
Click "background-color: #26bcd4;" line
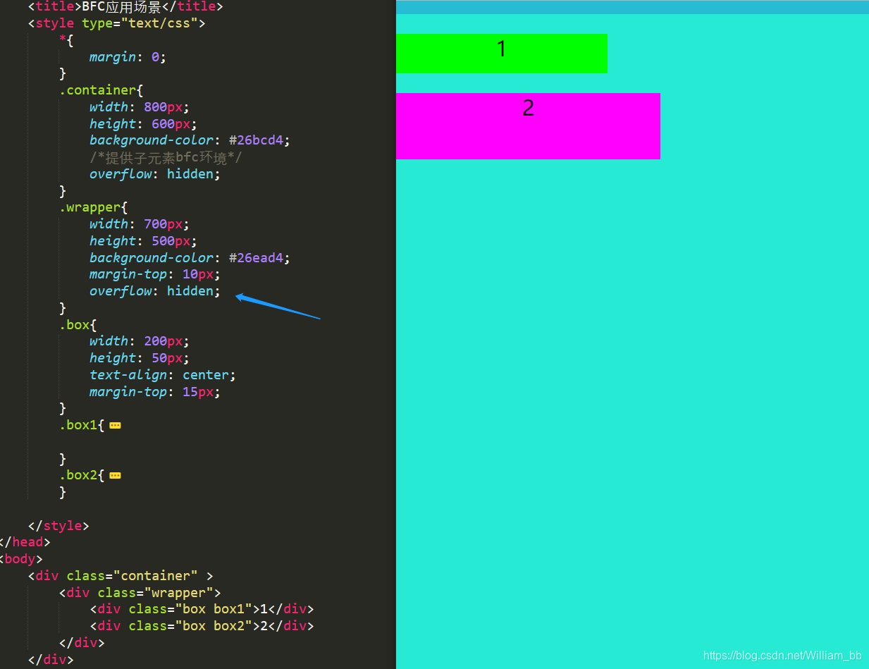click(190, 140)
